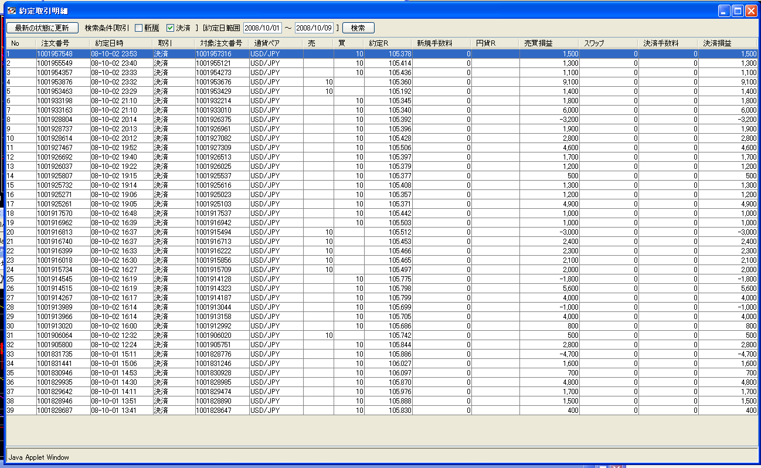Select order number 1001957548 cell
The width and height of the screenshot is (761, 468).
pos(63,54)
